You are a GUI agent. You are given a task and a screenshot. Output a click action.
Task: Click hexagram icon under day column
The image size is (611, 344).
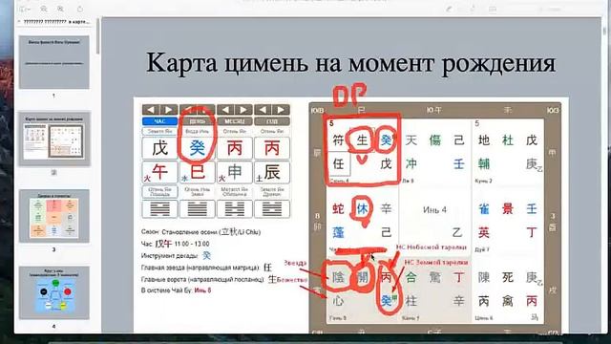(x=198, y=209)
